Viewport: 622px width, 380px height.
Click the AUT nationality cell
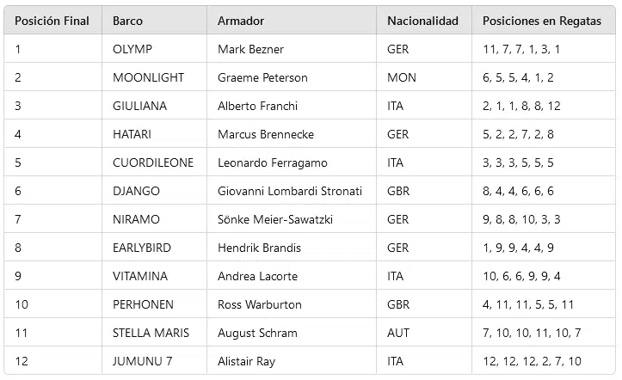(x=398, y=333)
